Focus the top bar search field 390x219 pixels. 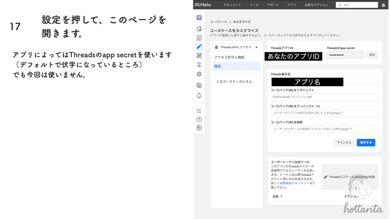tap(357, 5)
